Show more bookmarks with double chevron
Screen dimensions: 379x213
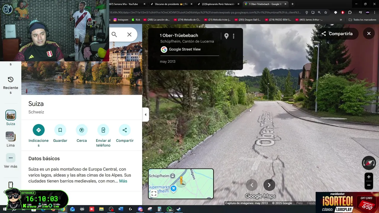click(x=341, y=20)
